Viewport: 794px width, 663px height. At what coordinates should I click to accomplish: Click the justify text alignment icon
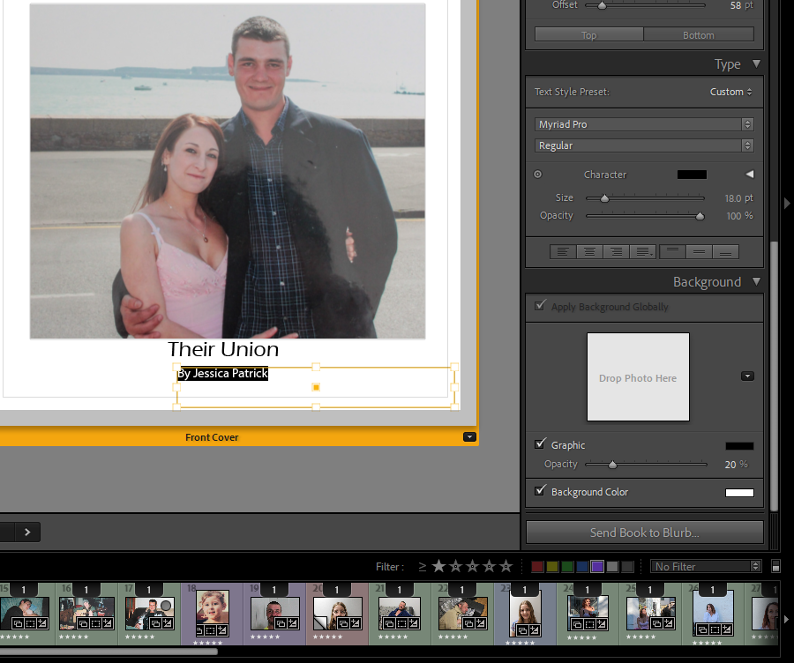click(x=643, y=252)
